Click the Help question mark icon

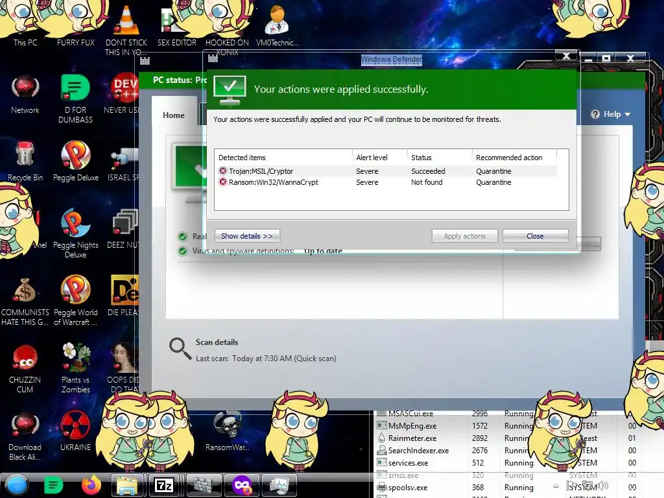click(x=595, y=114)
